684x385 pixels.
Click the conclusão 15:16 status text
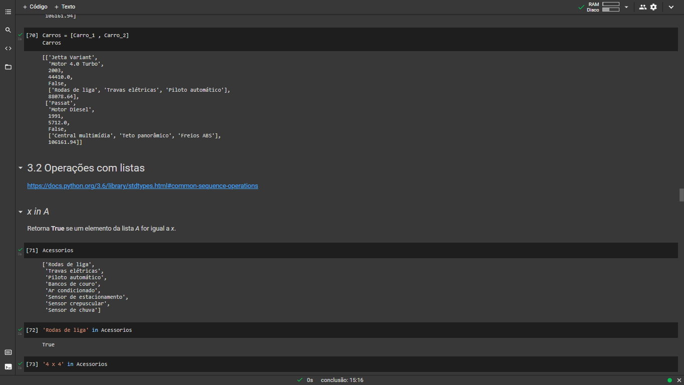click(342, 380)
